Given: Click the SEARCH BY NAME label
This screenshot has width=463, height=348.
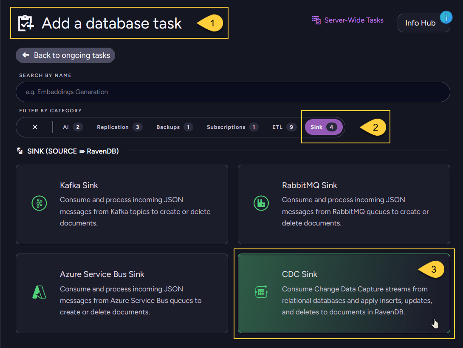Looking at the screenshot, I should click(x=45, y=75).
